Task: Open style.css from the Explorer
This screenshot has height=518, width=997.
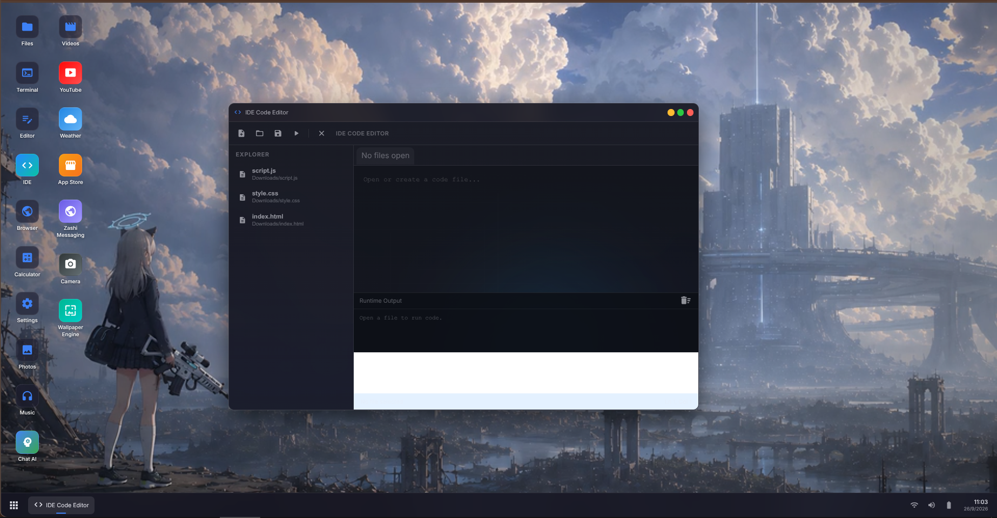Action: (292, 196)
